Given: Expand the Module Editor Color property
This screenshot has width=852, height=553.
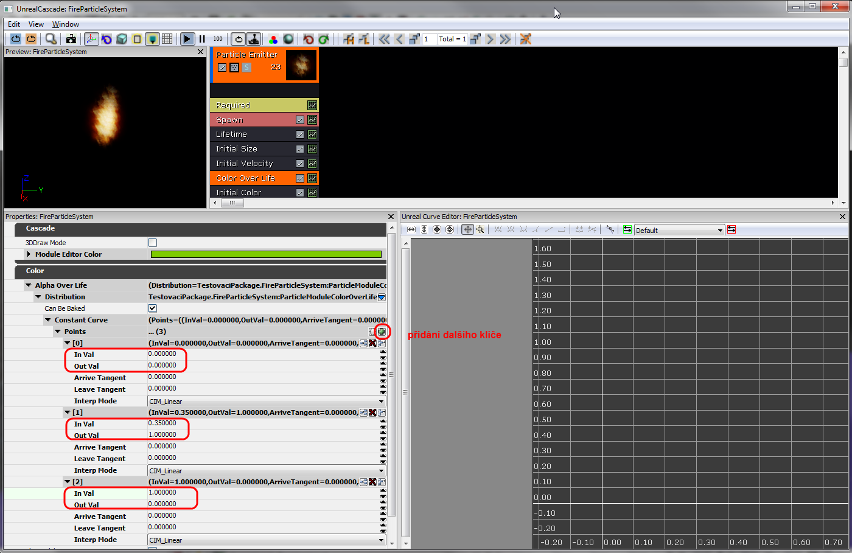Looking at the screenshot, I should pyautogui.click(x=29, y=254).
